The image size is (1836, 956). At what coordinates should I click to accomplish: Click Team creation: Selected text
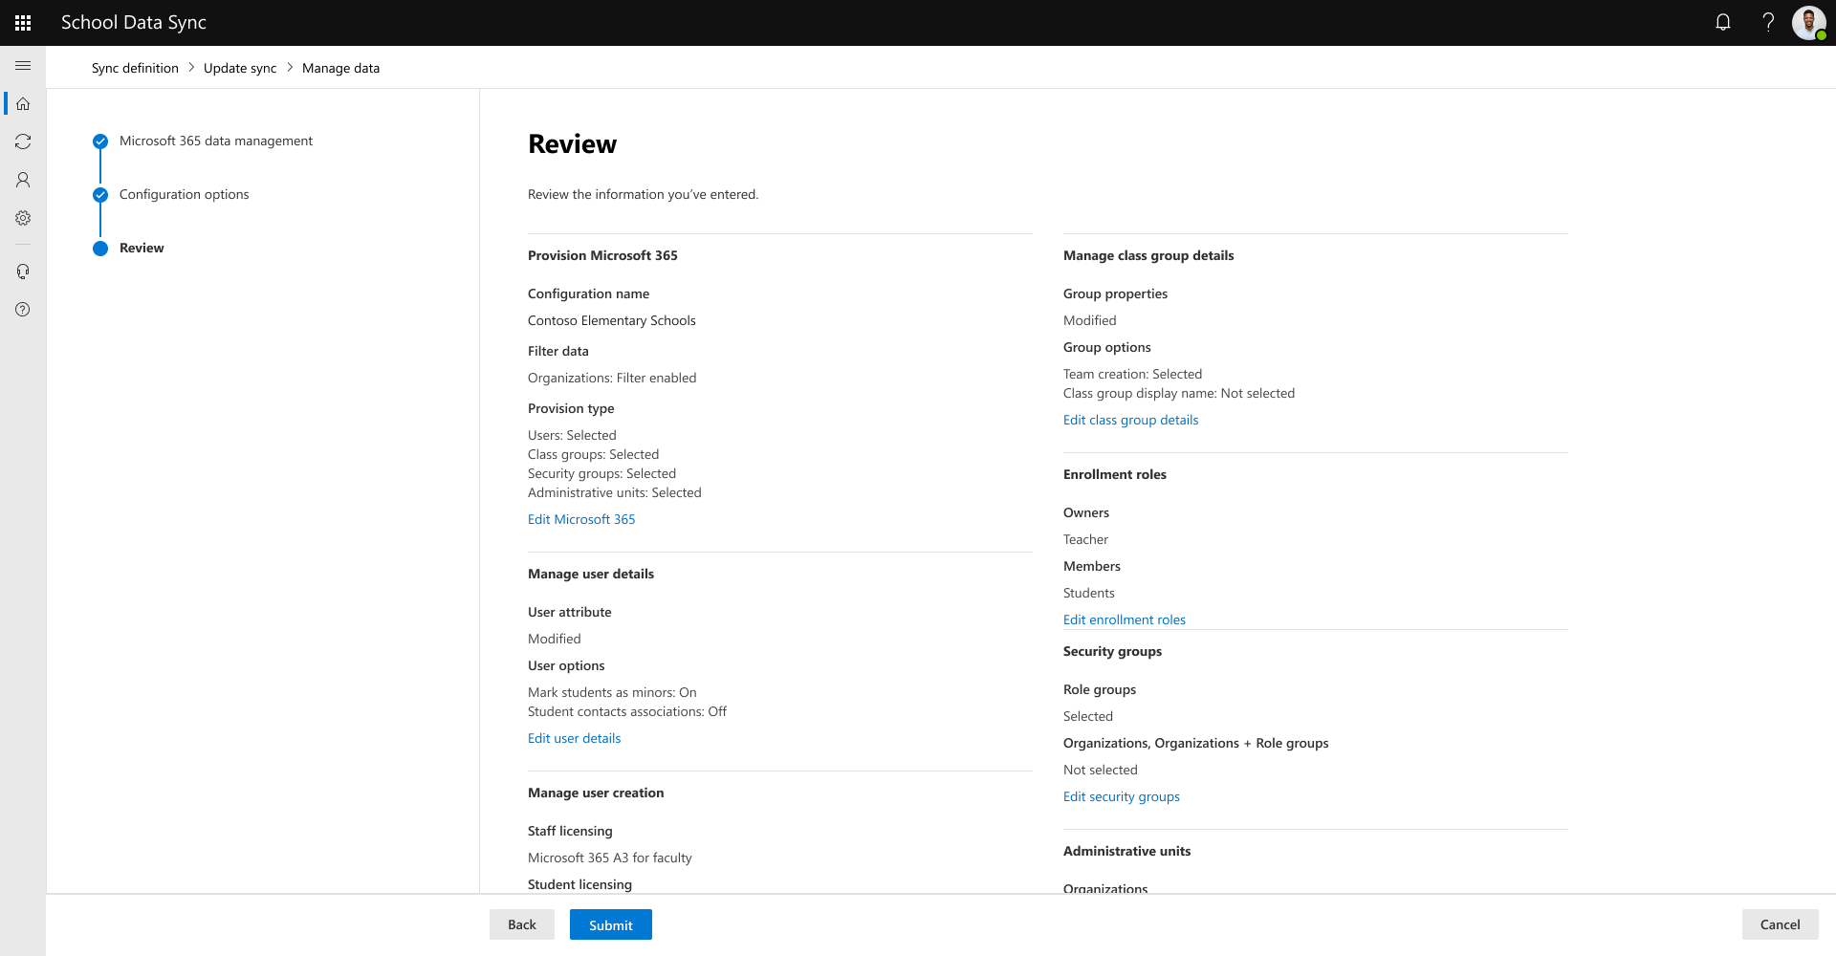pyautogui.click(x=1132, y=374)
